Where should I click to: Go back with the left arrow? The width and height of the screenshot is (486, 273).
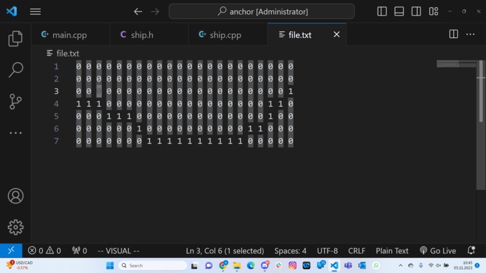pyautogui.click(x=138, y=11)
